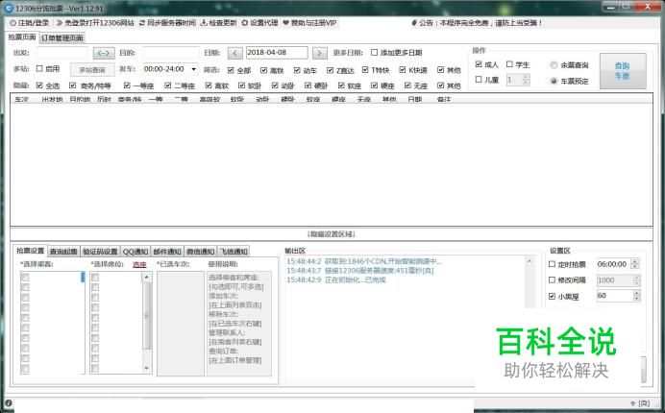The width and height of the screenshot is (665, 413).
Task: Click the 出发 station input field
Action: 62,53
